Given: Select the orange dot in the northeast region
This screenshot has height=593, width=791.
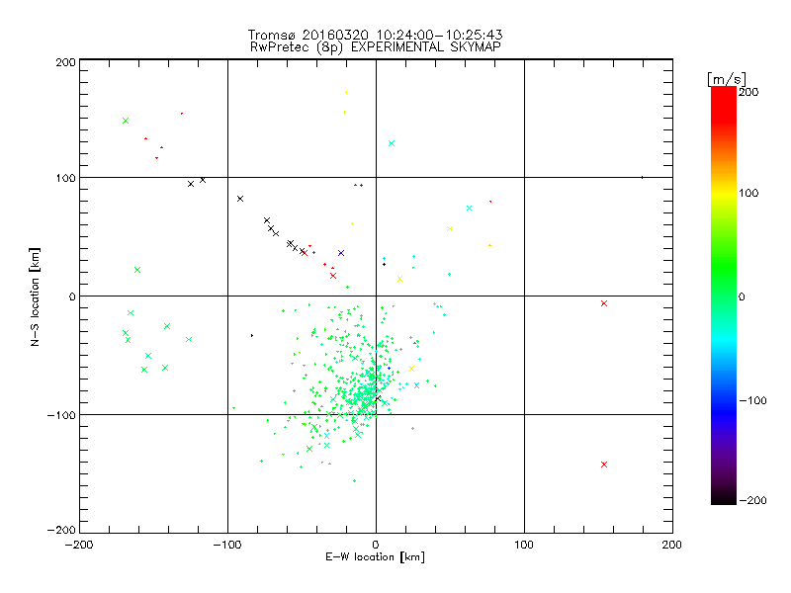Looking at the screenshot, I should [489, 245].
